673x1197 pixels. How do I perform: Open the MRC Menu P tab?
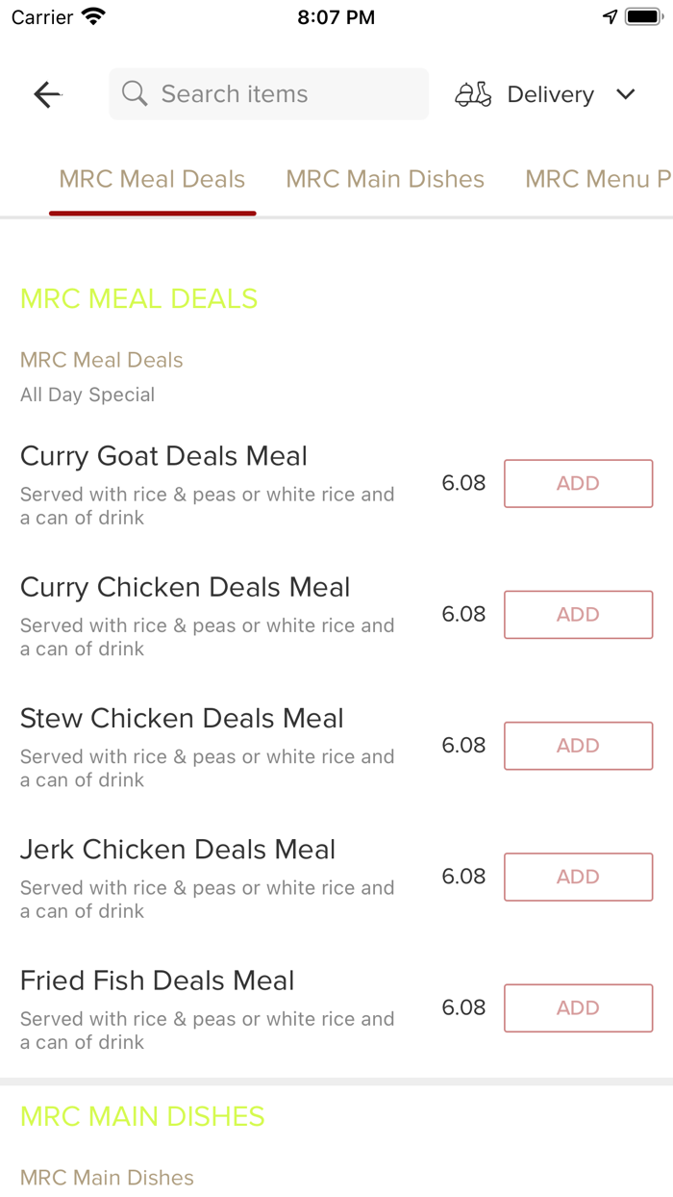596,179
